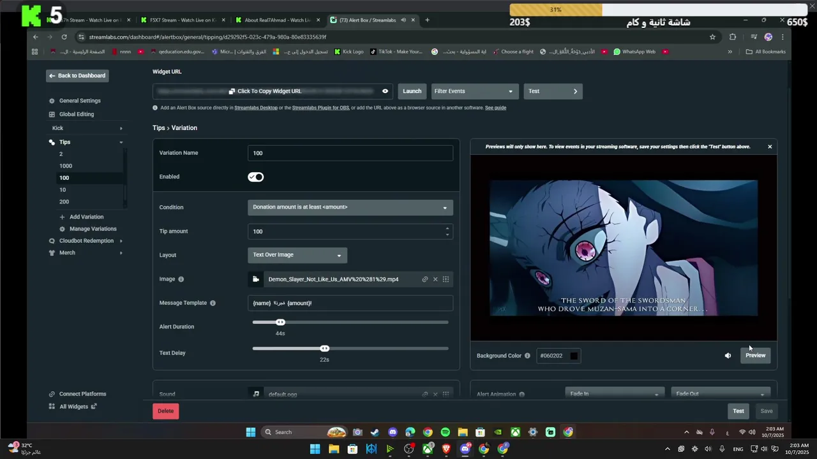Click the info icon beside Alert Animation
Image resolution: width=817 pixels, height=459 pixels.
coord(521,394)
